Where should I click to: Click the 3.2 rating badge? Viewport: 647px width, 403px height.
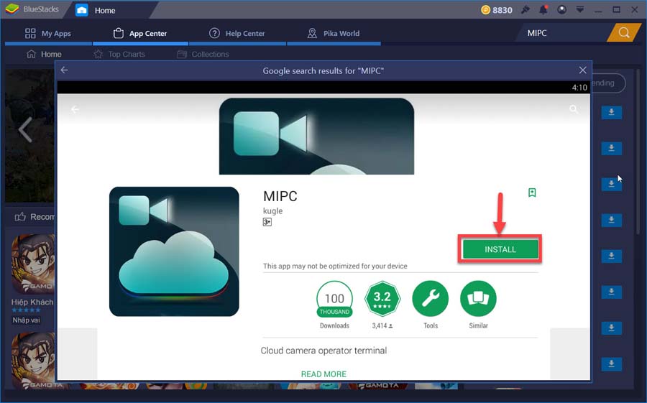tap(382, 299)
